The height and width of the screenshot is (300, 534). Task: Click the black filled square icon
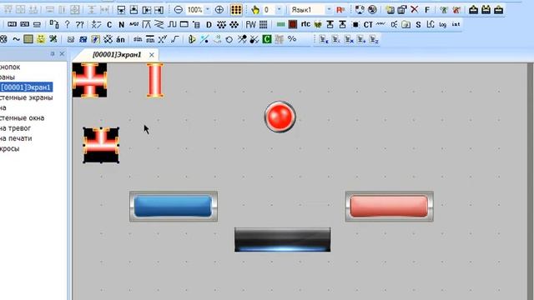[355, 24]
